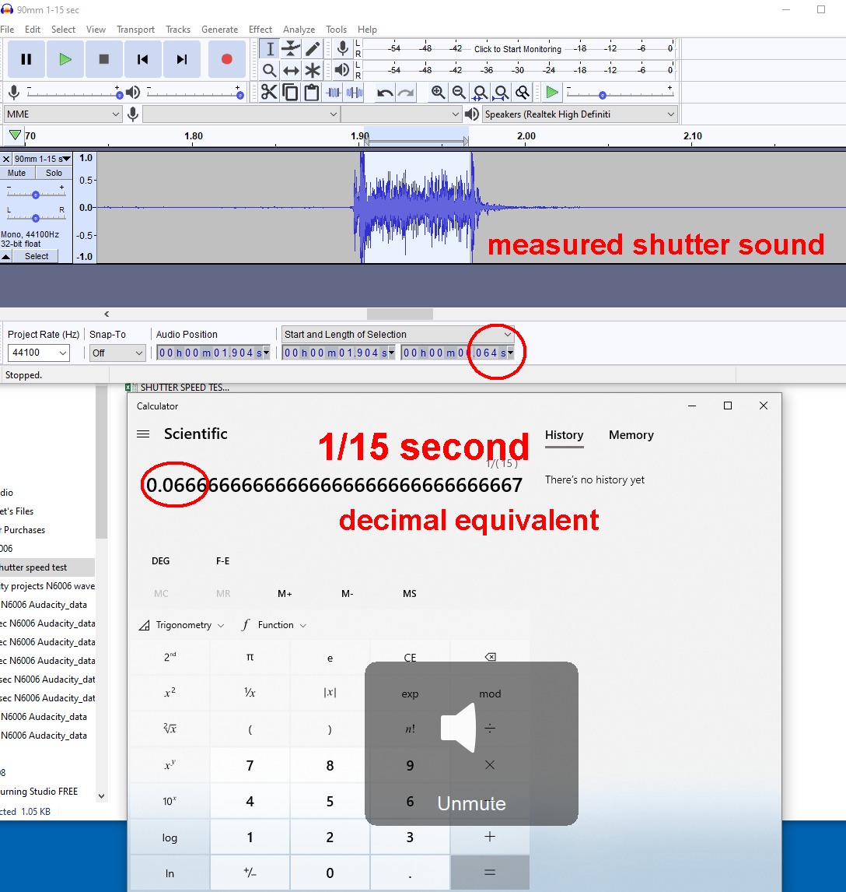Click the Undo arrow icon
Screen dimensions: 846x892
pos(385,92)
